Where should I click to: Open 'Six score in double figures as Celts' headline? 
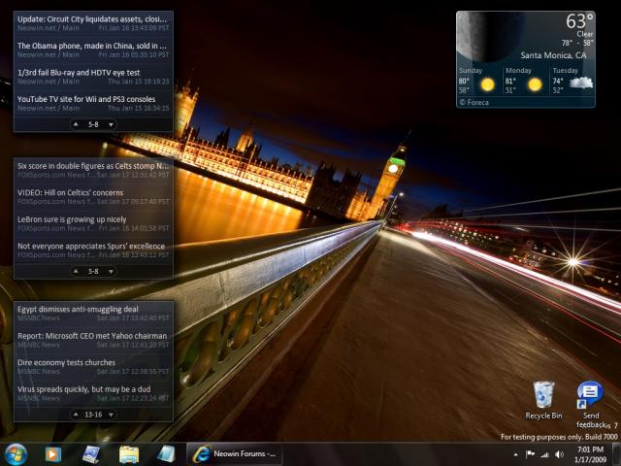point(93,166)
